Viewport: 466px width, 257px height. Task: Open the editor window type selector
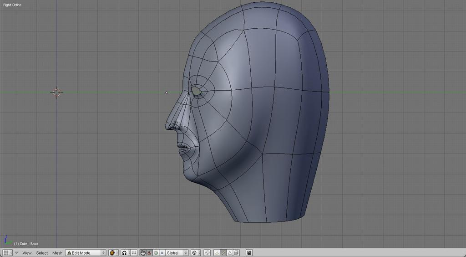(7, 253)
